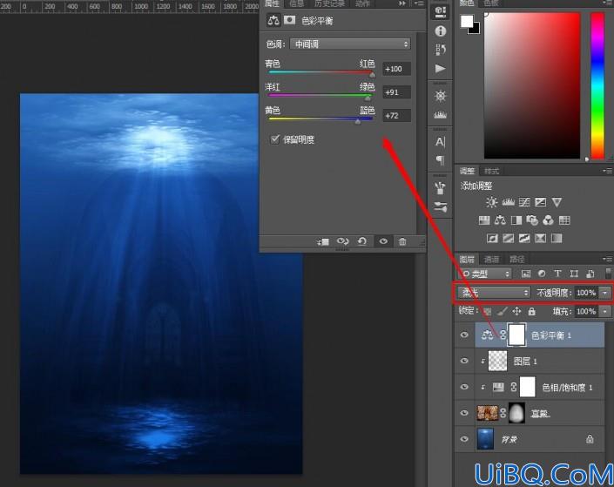Select the 色彩平衡 1 layer mask thumbnail
The width and height of the screenshot is (614, 487).
tap(516, 335)
